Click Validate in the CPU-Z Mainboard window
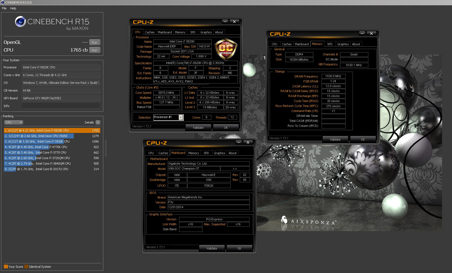The width and height of the screenshot is (452, 273). tap(212, 248)
